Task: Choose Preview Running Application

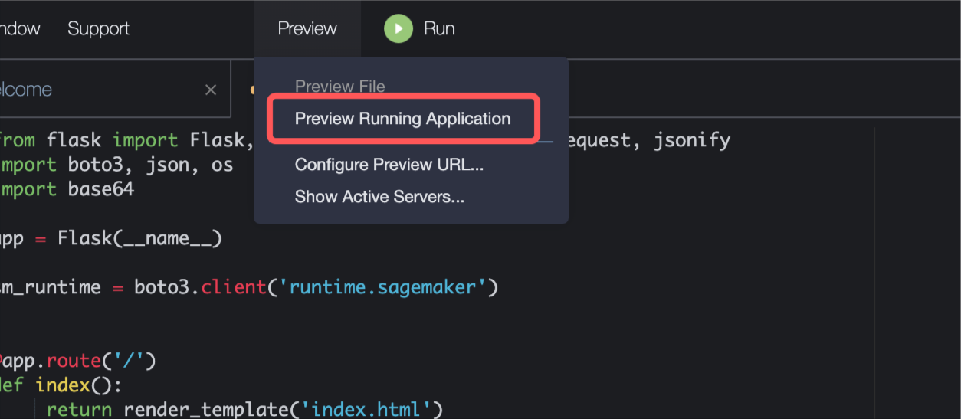Action: tap(402, 119)
